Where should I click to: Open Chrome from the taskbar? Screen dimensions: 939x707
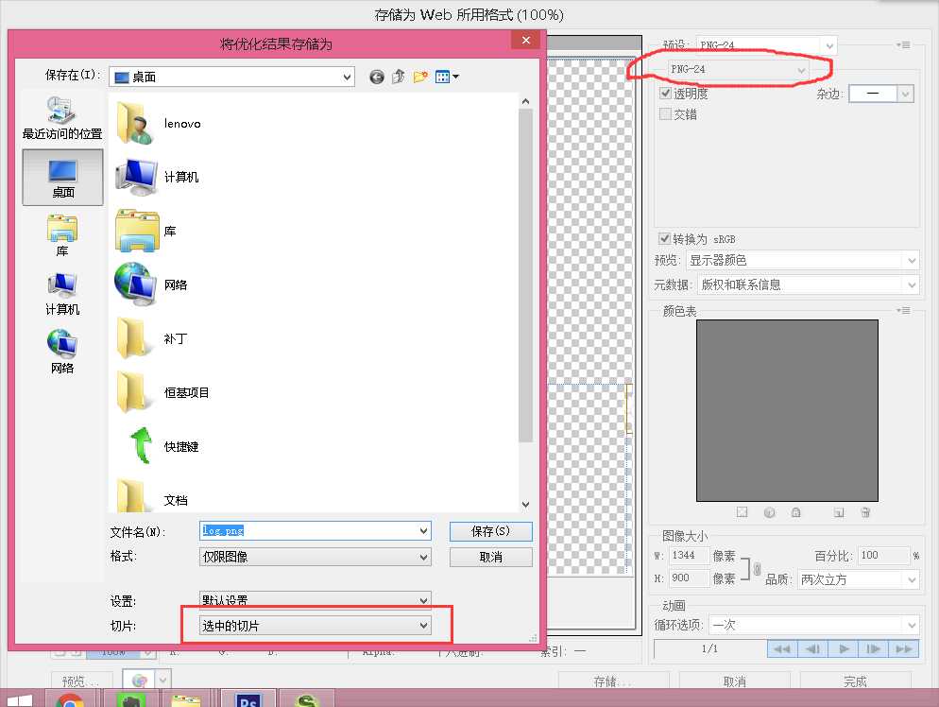[x=70, y=698]
